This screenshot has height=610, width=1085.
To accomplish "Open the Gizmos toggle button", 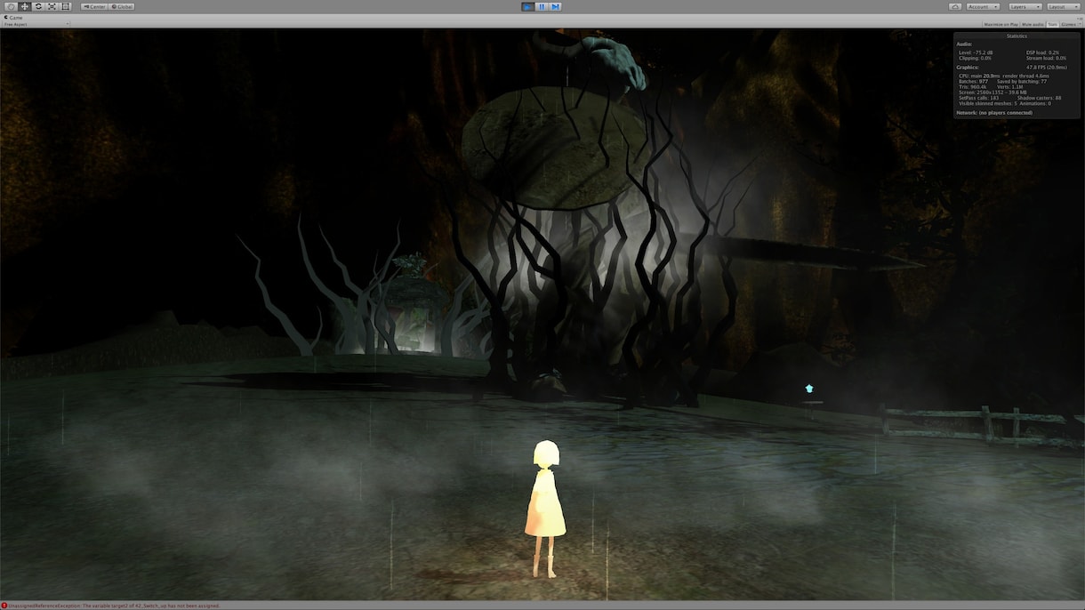I will 1067,24.
